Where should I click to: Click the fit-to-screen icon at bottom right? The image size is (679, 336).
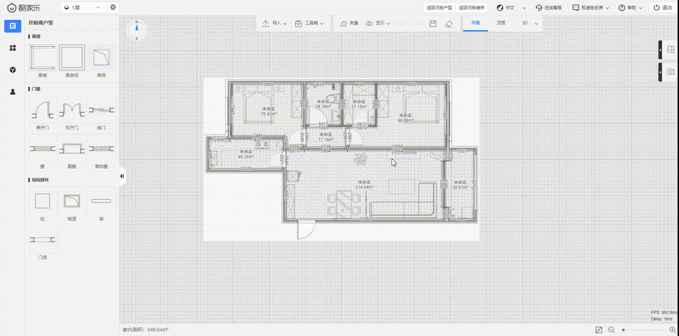click(599, 330)
